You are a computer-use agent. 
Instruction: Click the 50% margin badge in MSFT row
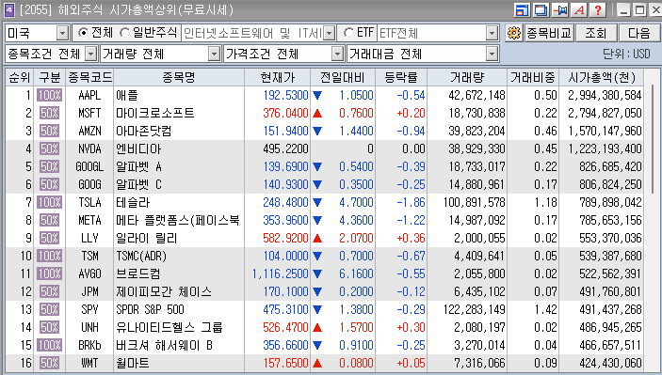[x=49, y=113]
